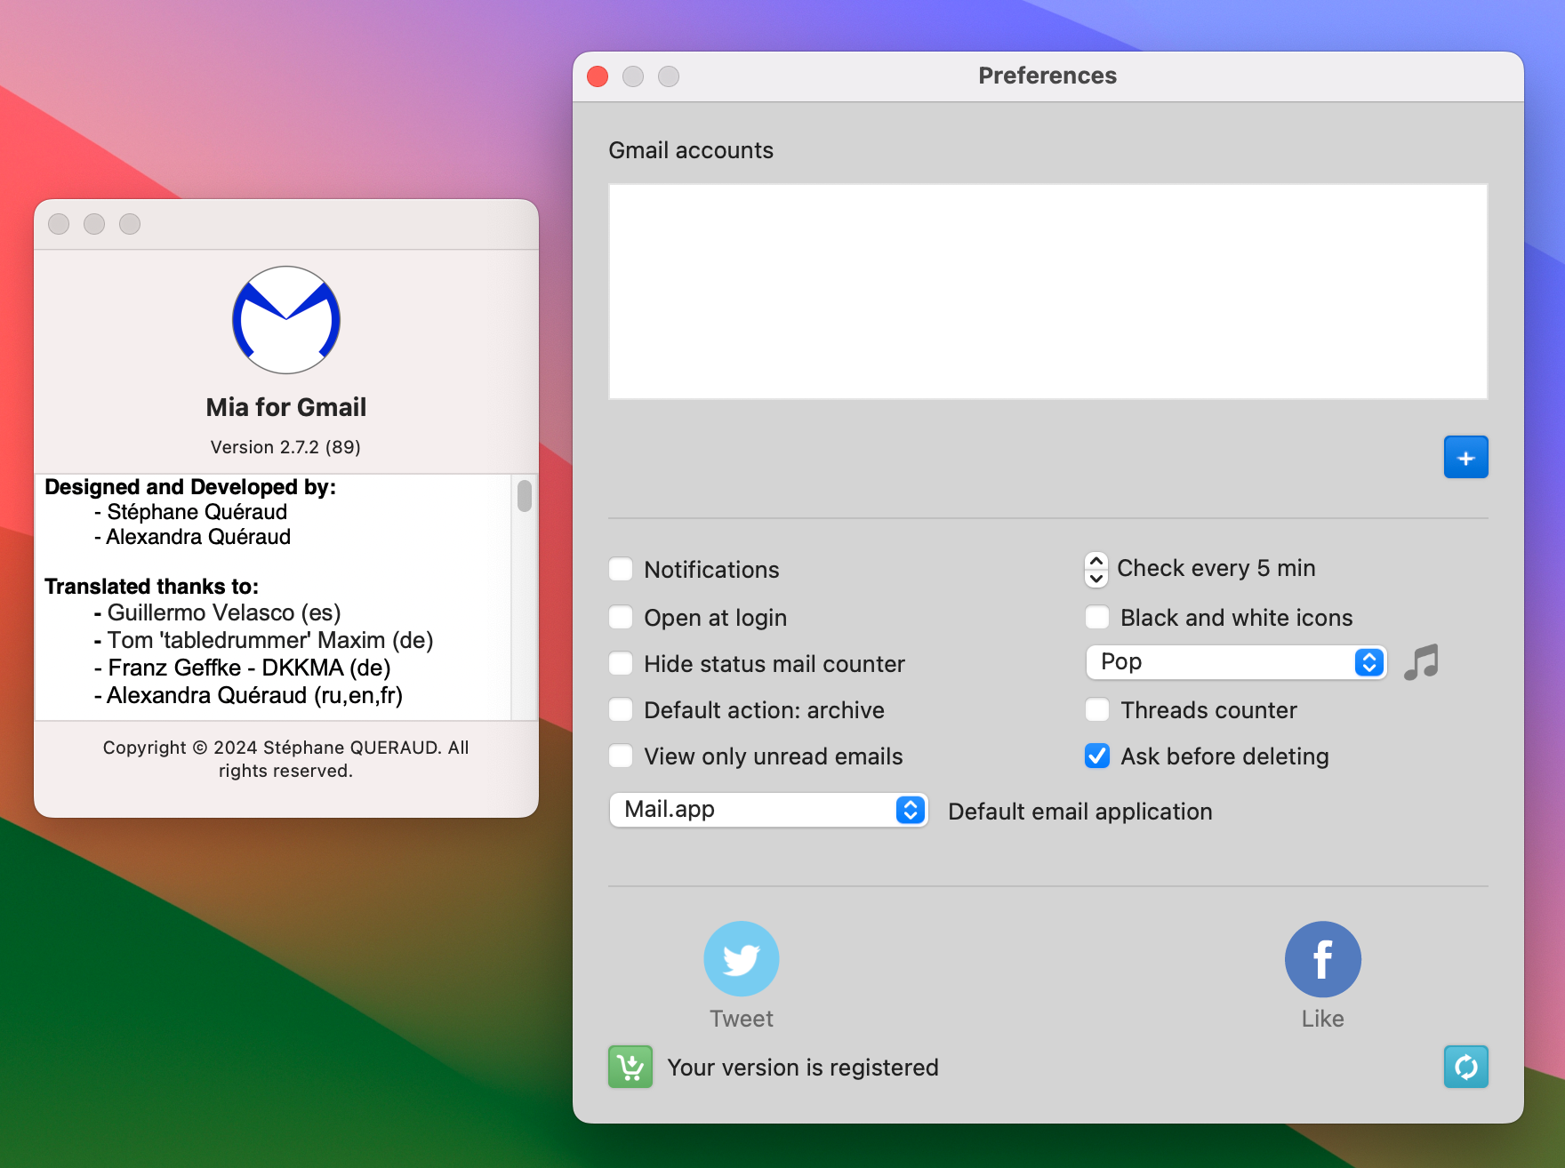Screen dimensions: 1565x1168
Task: Click 'Translated thanks to:' heading
Action: pos(151,587)
